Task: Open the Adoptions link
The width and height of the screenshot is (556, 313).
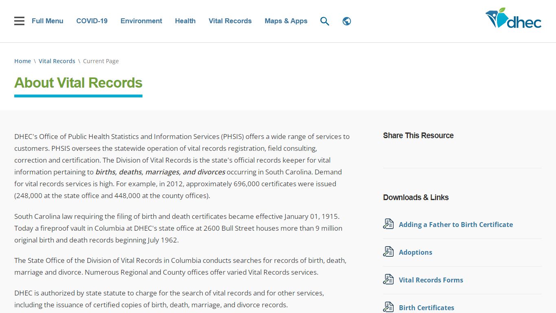Action: coord(416,252)
